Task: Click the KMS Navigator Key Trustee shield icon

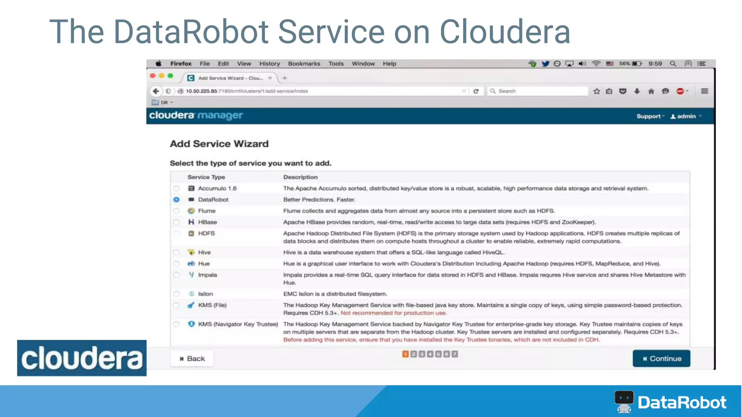Action: [191, 324]
